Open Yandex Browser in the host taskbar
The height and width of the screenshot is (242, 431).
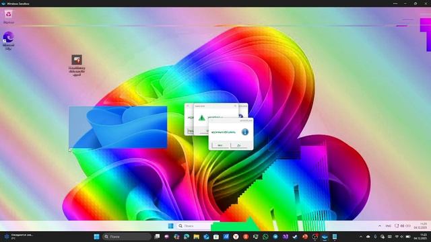236,237
